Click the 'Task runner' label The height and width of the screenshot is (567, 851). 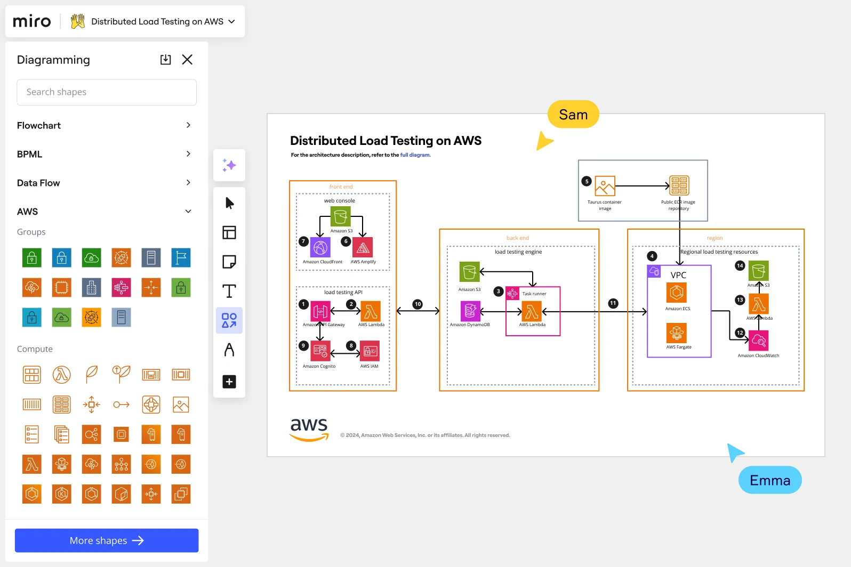click(534, 294)
